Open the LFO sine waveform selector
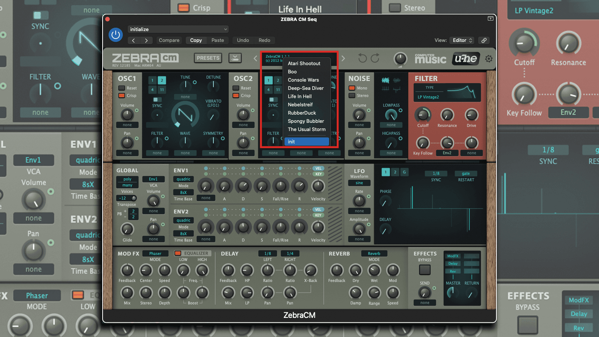599x337 pixels. [359, 183]
